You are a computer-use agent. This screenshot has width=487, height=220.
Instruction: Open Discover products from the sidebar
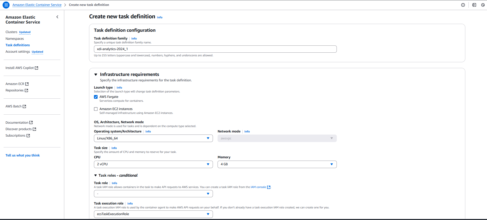coord(19,129)
